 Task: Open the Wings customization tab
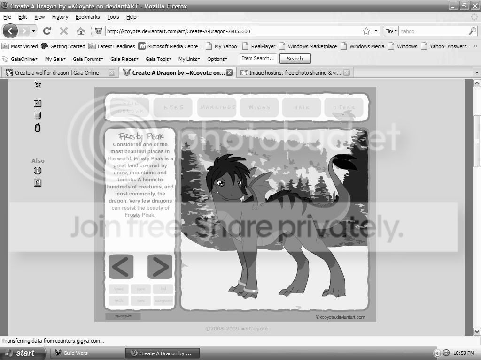[x=259, y=107]
